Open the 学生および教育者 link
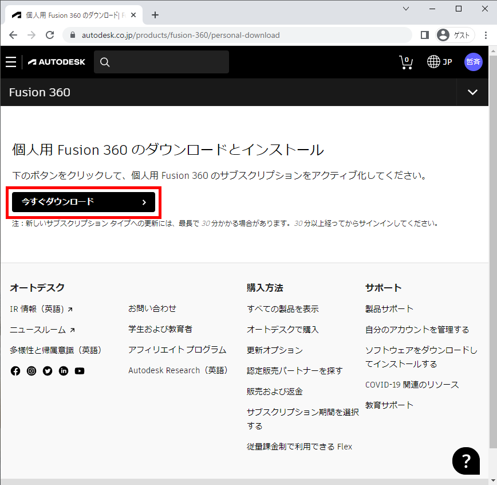 160,329
